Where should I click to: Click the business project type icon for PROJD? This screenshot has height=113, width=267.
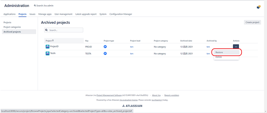point(105,47)
